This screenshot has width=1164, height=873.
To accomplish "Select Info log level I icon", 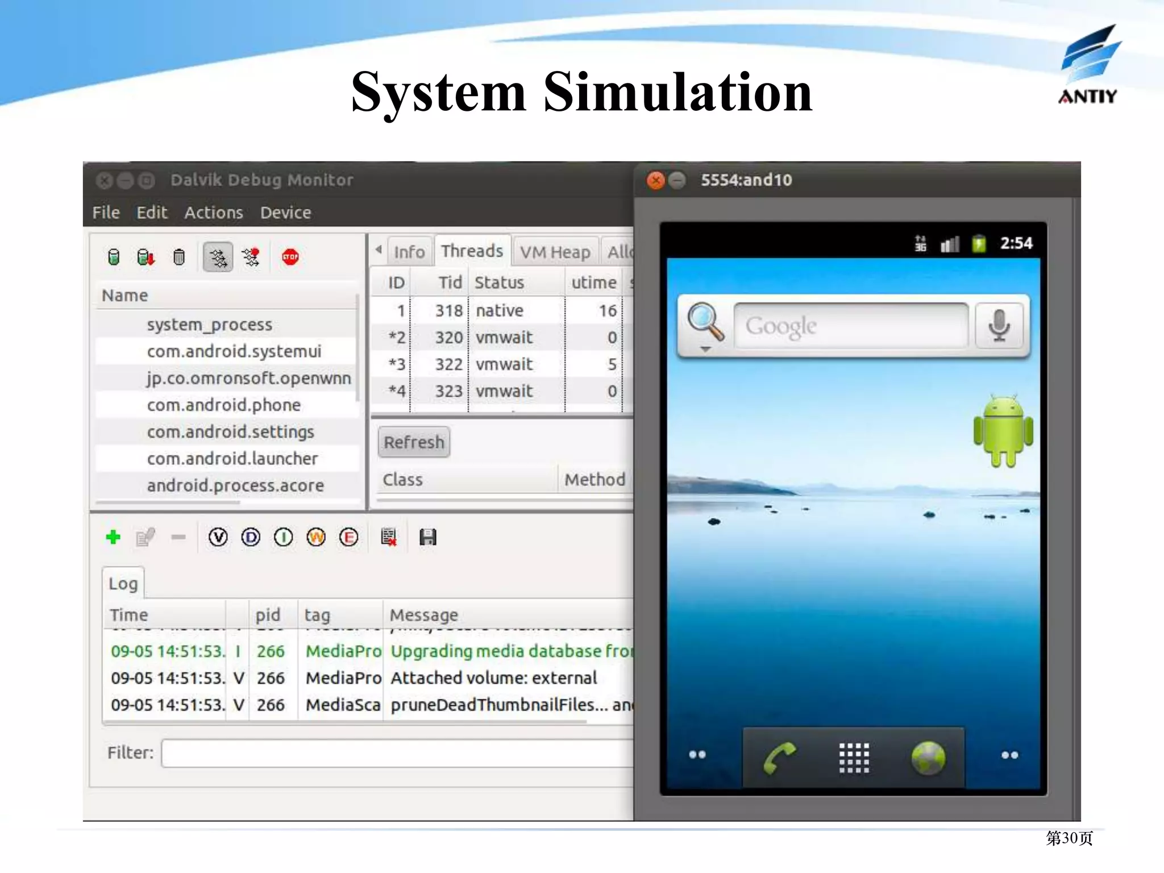I will tap(284, 537).
